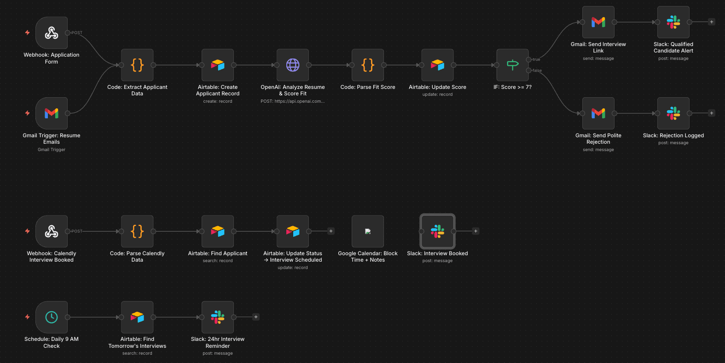Click Slack: Qualified Candidate Alert node
This screenshot has height=363, width=725.
click(673, 22)
